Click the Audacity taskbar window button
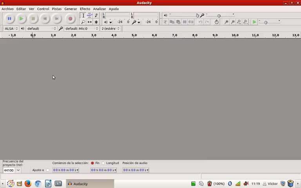Viewport: 301px width, 188px height. (90, 184)
